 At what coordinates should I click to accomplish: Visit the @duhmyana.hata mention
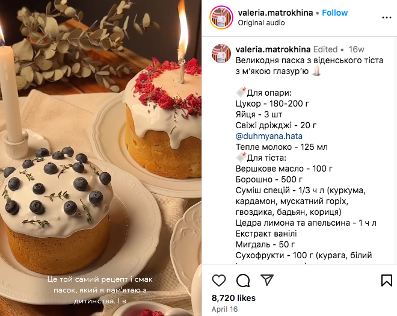(x=269, y=136)
